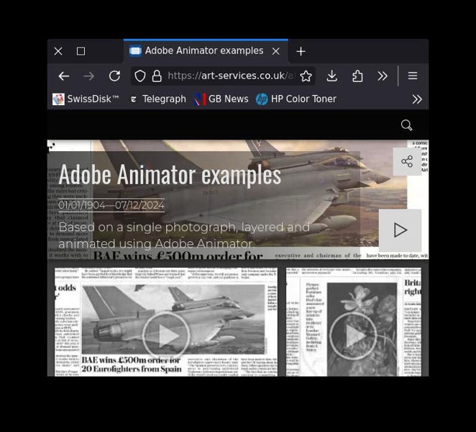Click the Adobe Animator tab favicon

point(135,51)
